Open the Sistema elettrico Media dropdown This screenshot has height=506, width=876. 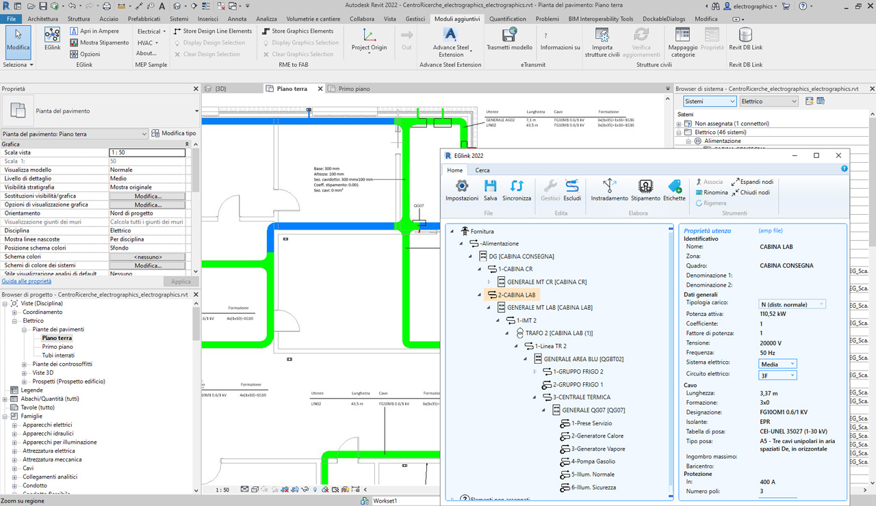point(777,364)
